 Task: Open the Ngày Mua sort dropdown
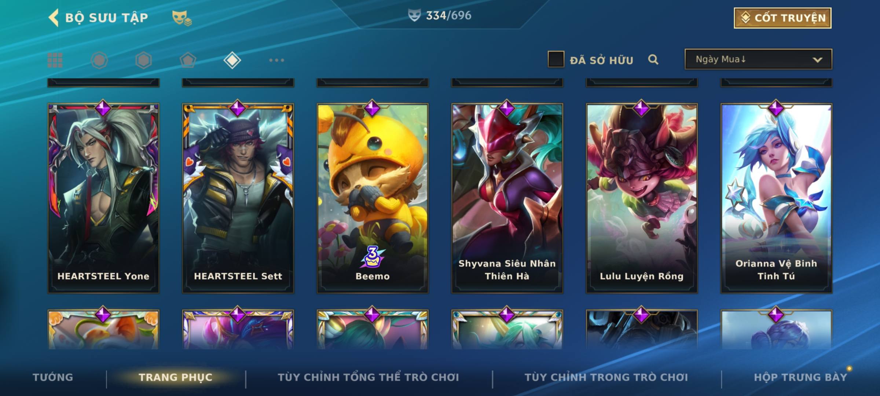coord(758,59)
